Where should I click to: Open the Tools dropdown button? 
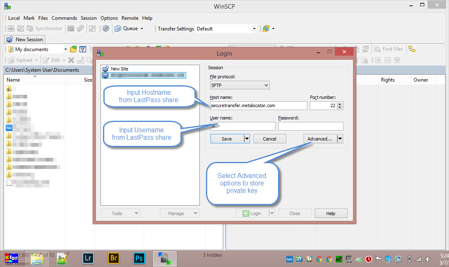pos(121,213)
